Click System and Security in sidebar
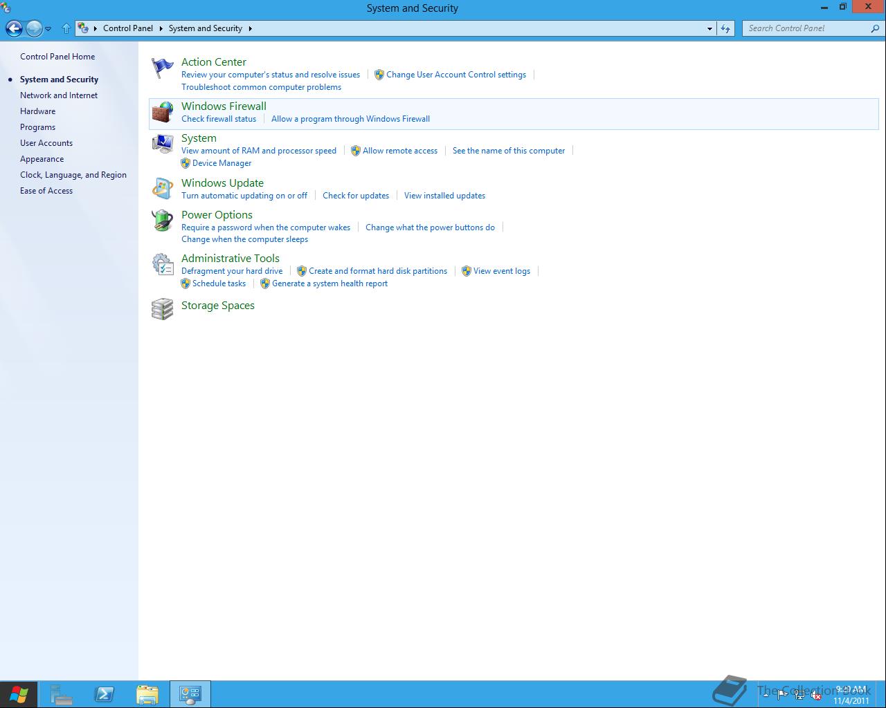Image resolution: width=886 pixels, height=708 pixels. [x=59, y=80]
